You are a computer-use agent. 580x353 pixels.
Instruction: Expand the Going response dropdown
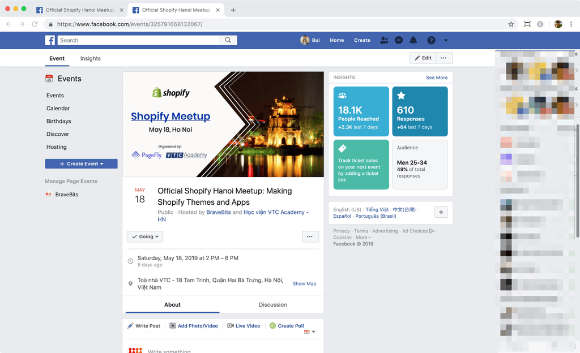tap(145, 236)
